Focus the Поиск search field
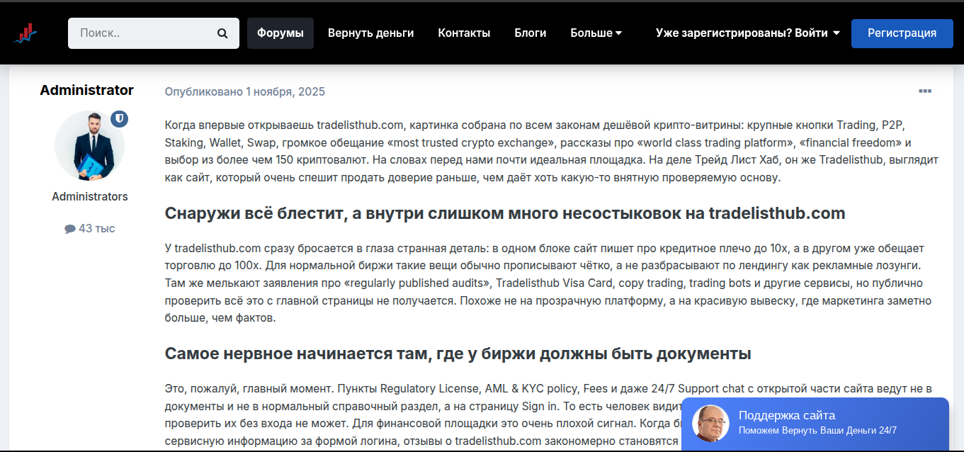Image resolution: width=964 pixels, height=452 pixels. [x=154, y=33]
